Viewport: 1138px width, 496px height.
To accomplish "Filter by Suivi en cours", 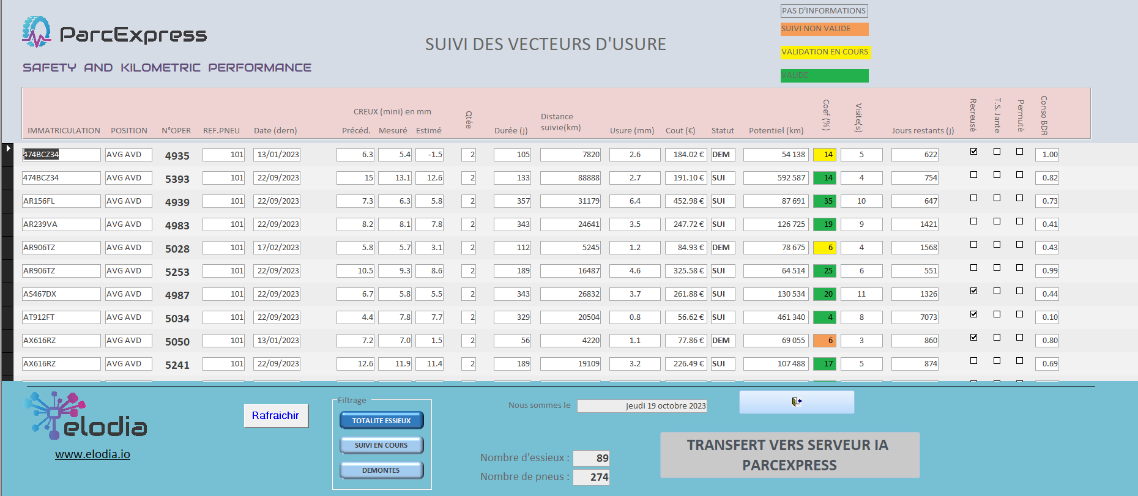I will point(381,445).
